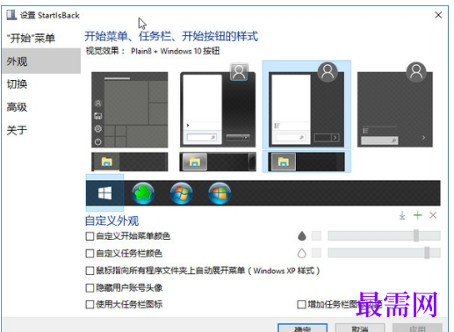454x332 pixels.
Task: Click the StartIsBack title bar app icon
Action: click(x=11, y=15)
